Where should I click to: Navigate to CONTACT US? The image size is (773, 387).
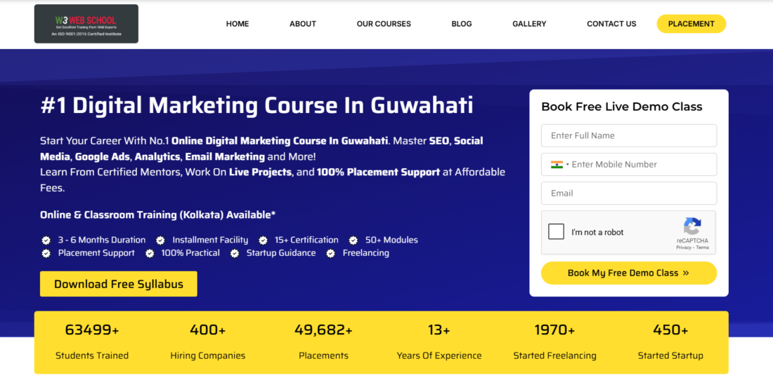611,24
